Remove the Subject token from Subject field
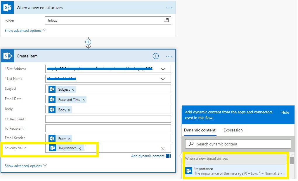The width and height of the screenshot is (298, 181). (x=73, y=90)
